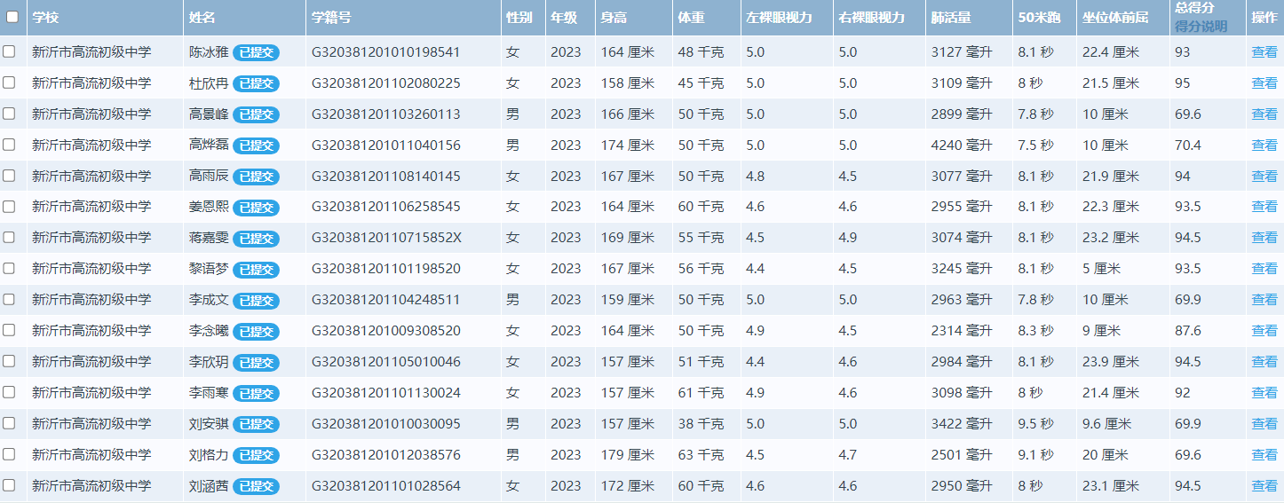Viewport: 1284px width, 503px height.
Task: Click the 肺活量 column header
Action: click(x=950, y=18)
